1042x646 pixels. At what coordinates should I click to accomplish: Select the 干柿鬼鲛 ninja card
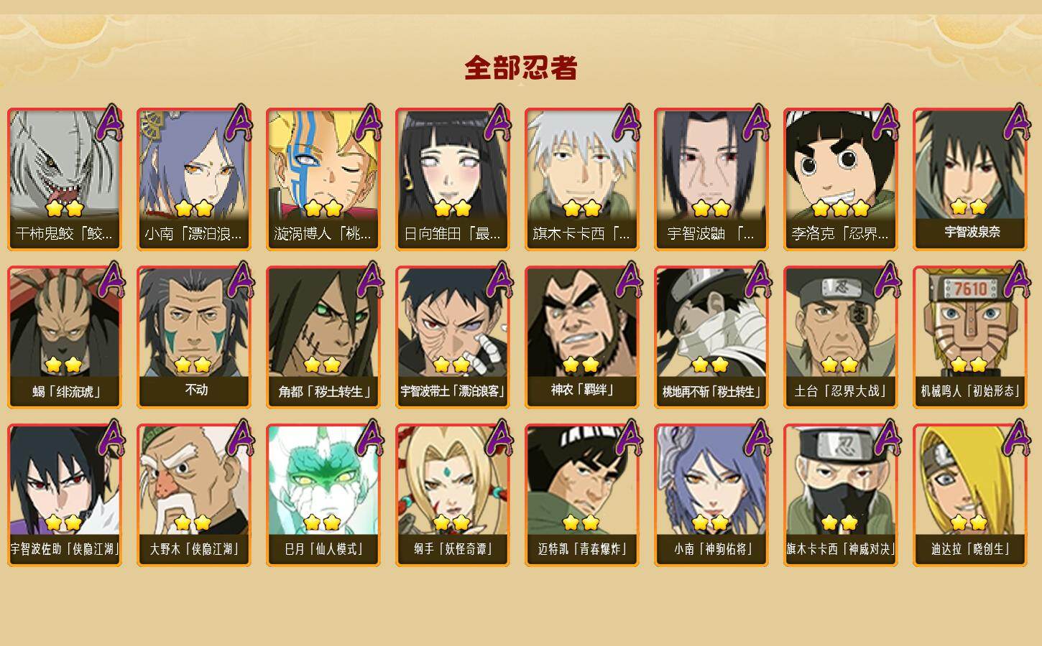click(65, 179)
